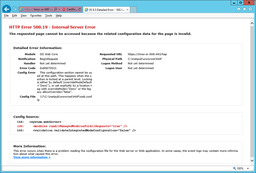Open the File menu

pyautogui.click(x=6, y=16)
